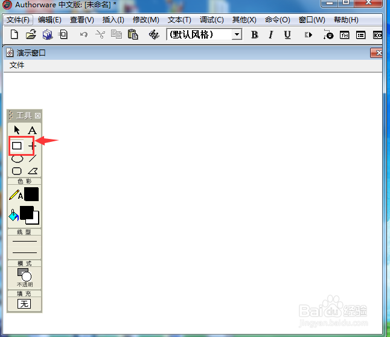Close the 工具 toolbox panel

click(x=37, y=116)
